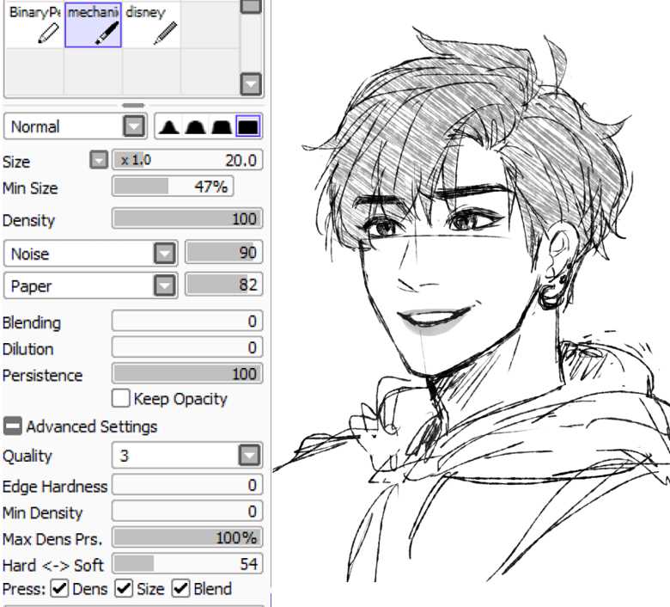Uncheck the Dens pressure checkbox
Screen dimensions: 670x607
pyautogui.click(x=59, y=589)
